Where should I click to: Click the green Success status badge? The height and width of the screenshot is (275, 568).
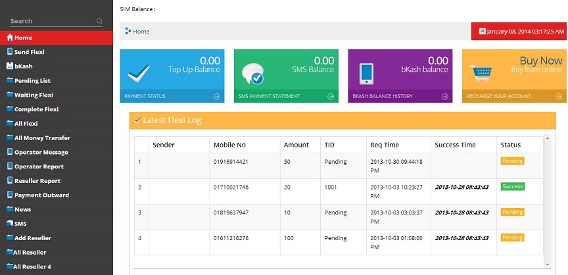pyautogui.click(x=513, y=187)
